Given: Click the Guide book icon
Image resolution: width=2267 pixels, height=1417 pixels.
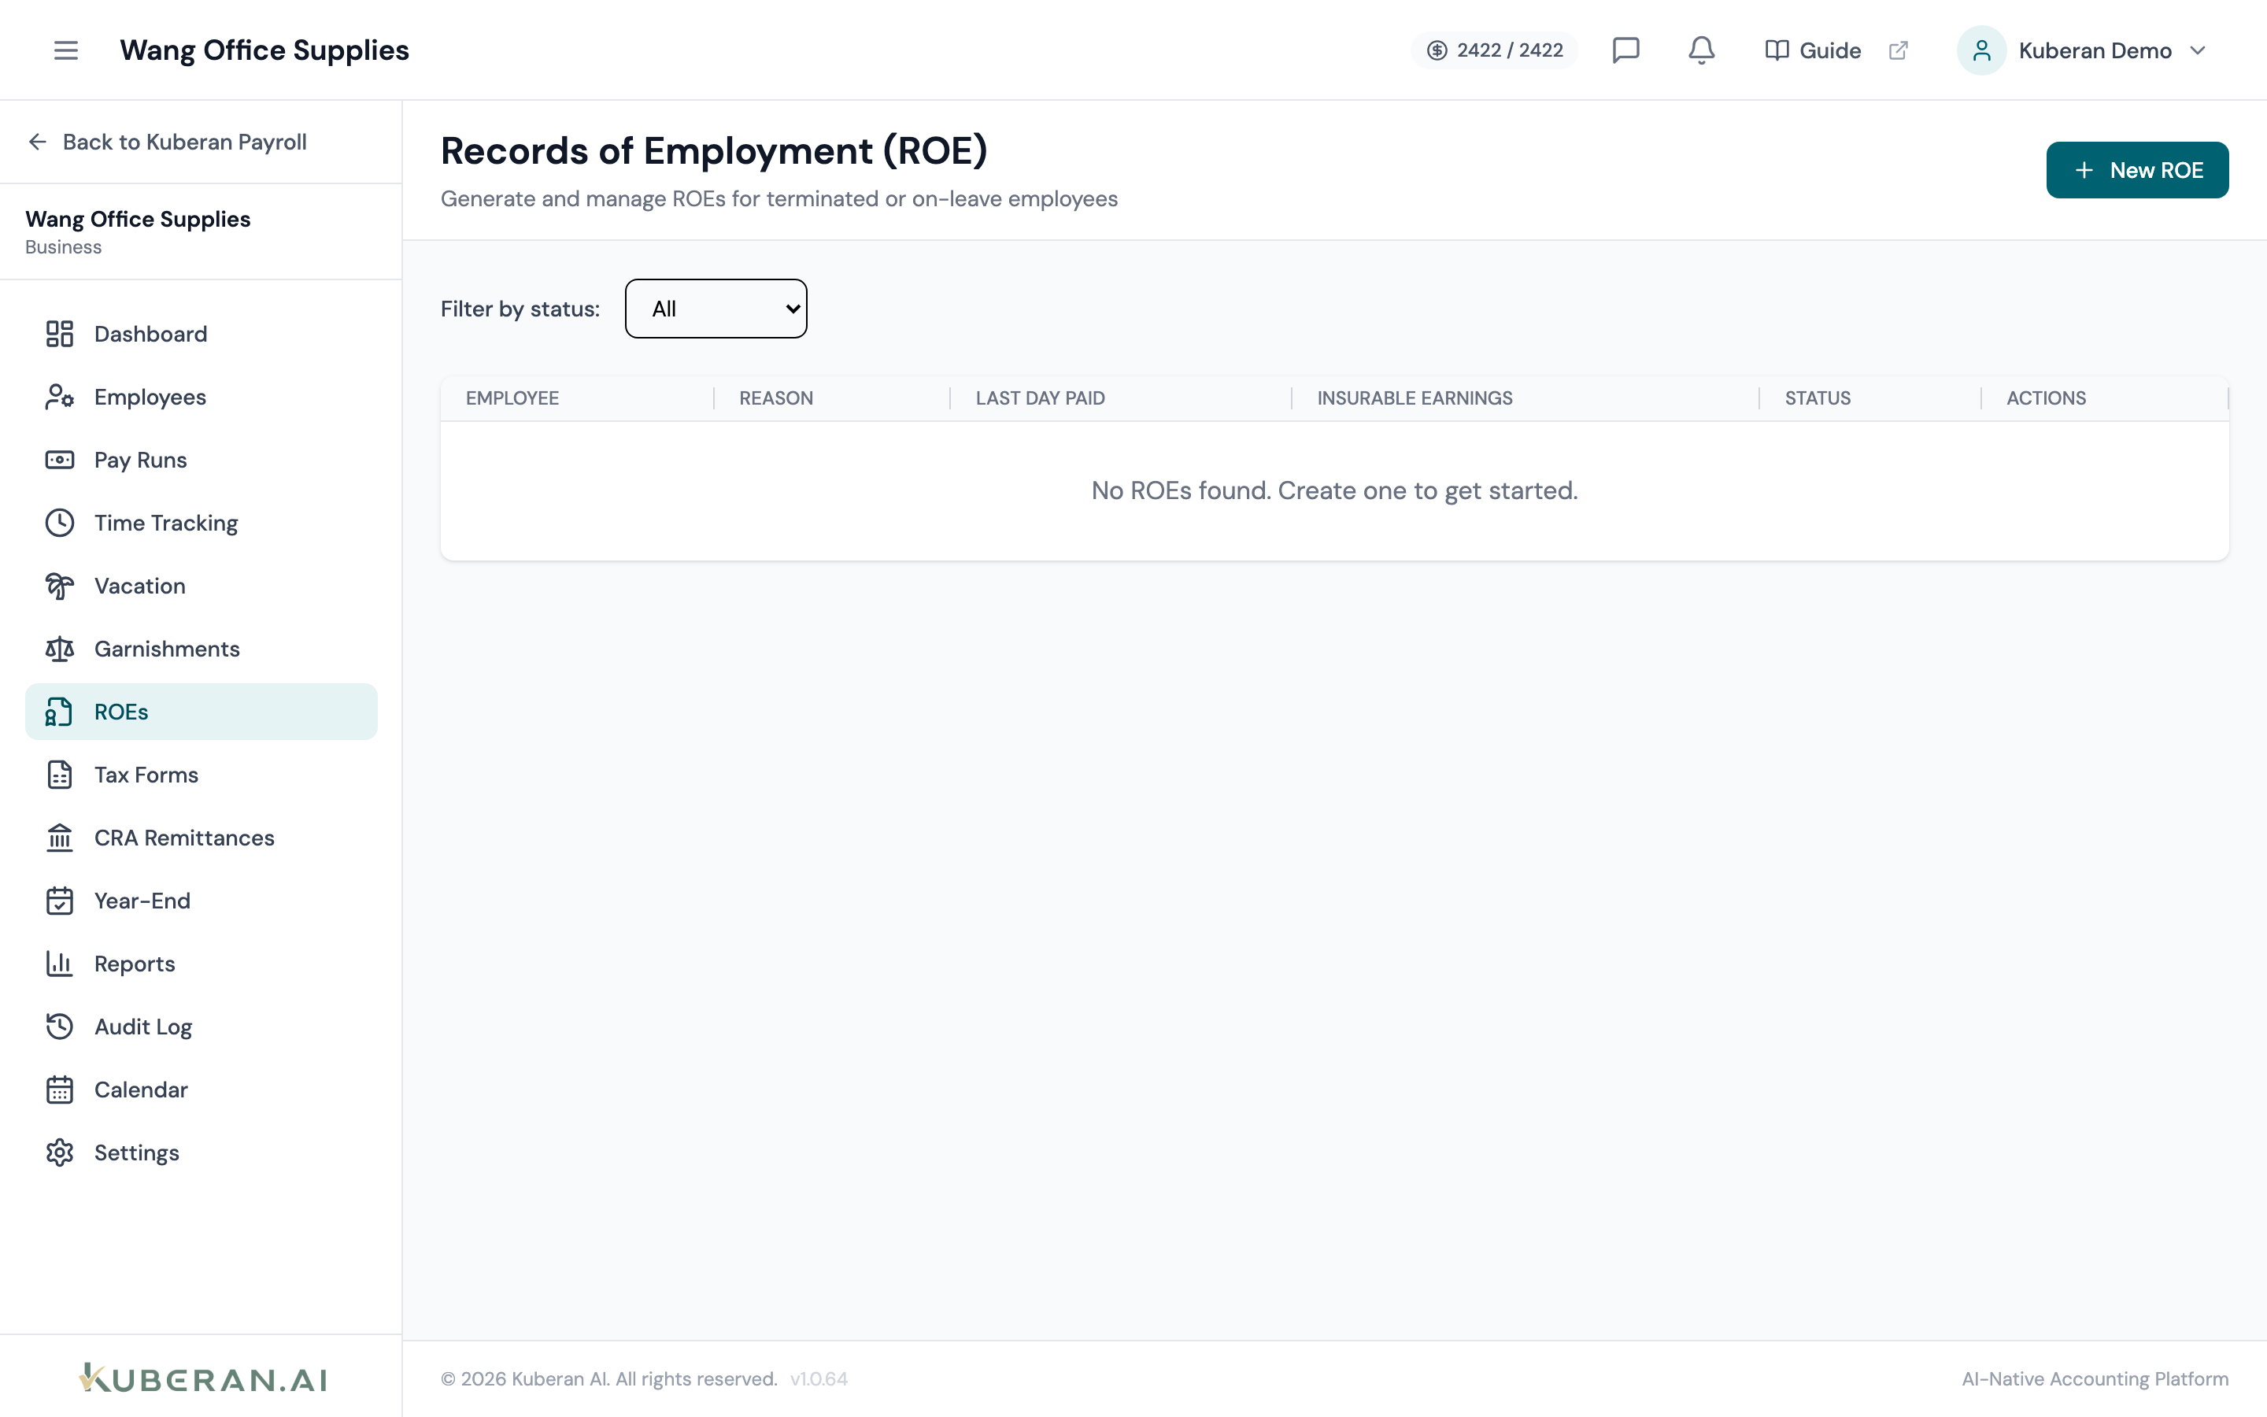Looking at the screenshot, I should coord(1776,50).
